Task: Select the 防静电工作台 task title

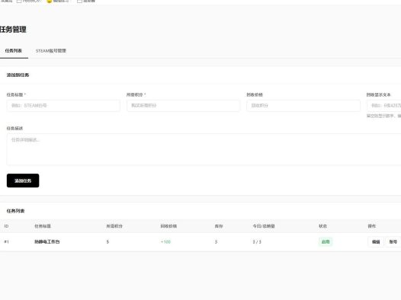Action: [47, 241]
